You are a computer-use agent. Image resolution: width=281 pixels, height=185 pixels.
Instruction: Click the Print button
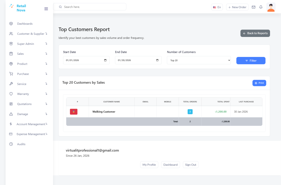[x=259, y=83]
